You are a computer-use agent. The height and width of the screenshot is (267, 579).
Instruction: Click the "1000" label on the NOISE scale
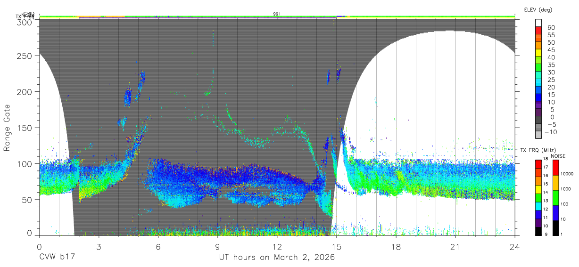coord(567,189)
